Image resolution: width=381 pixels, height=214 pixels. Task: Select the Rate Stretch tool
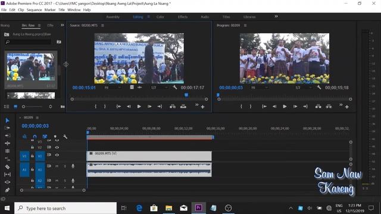(7, 151)
